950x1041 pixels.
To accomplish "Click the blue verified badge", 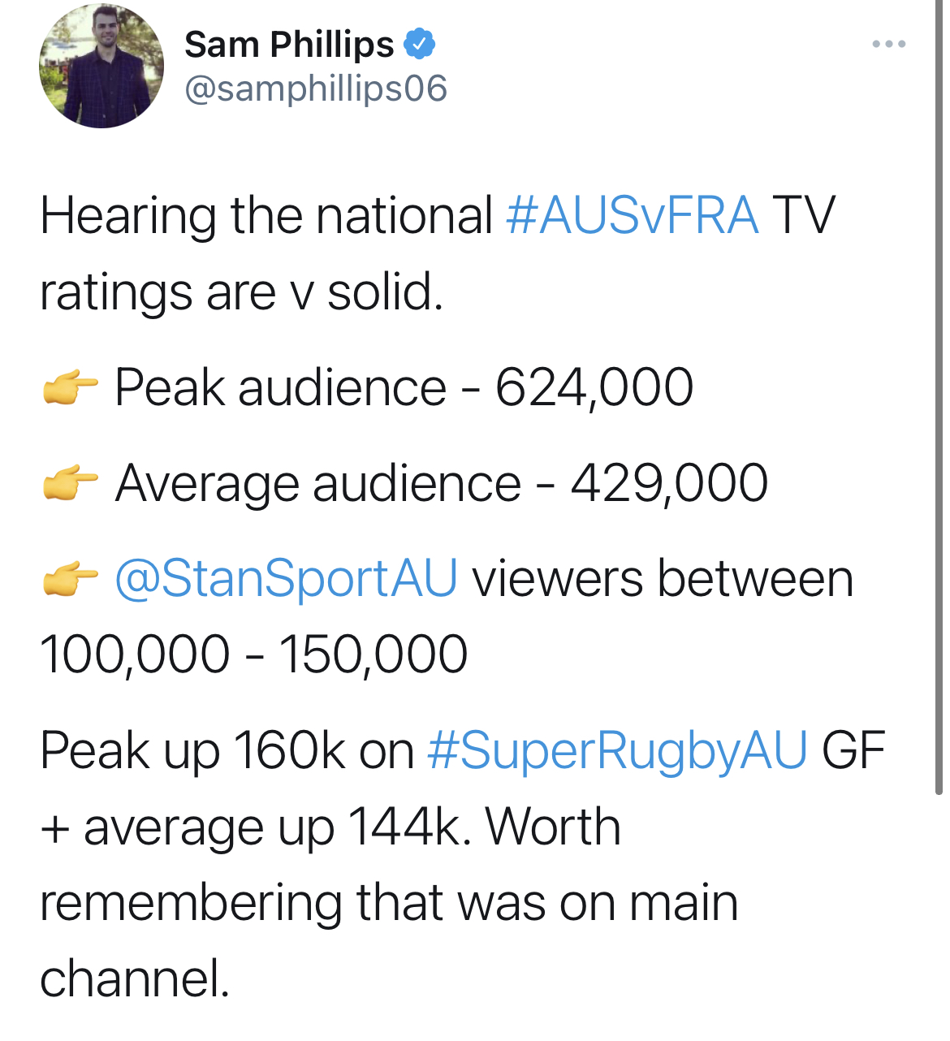I will pos(420,44).
